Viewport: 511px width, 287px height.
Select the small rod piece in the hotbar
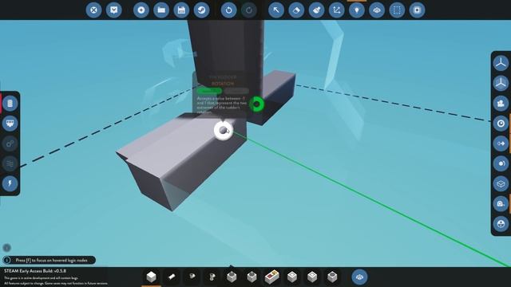[172, 277]
